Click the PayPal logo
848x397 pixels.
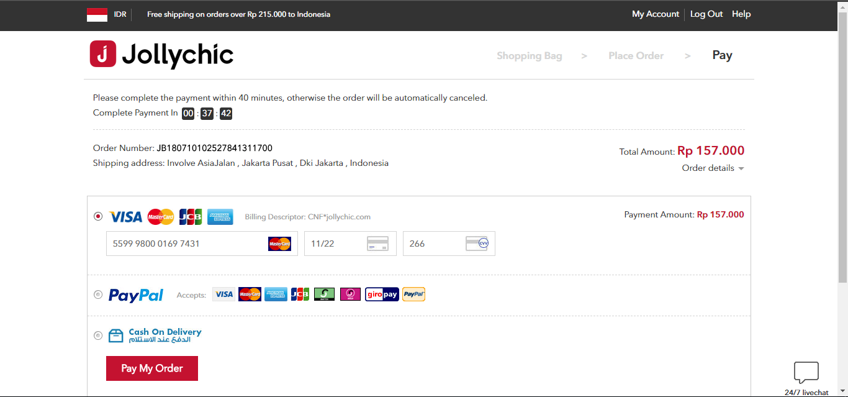point(136,295)
